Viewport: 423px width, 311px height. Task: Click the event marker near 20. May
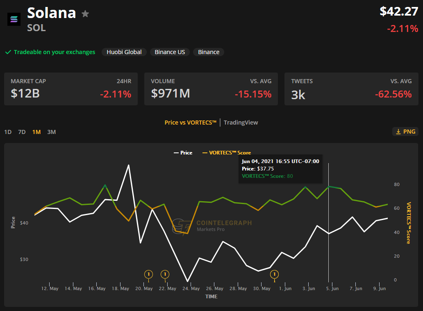point(148,274)
